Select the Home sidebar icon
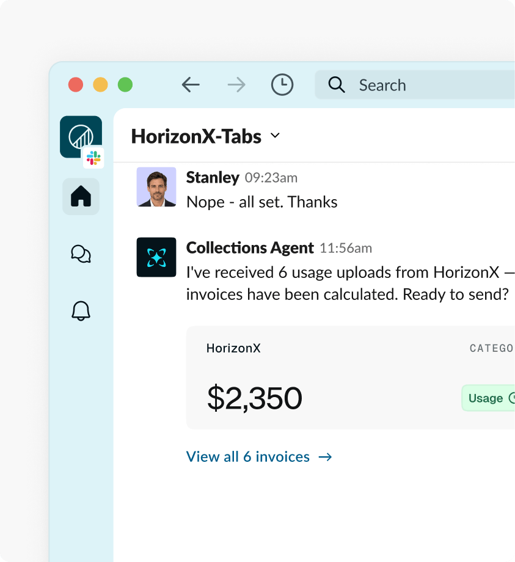 81,197
